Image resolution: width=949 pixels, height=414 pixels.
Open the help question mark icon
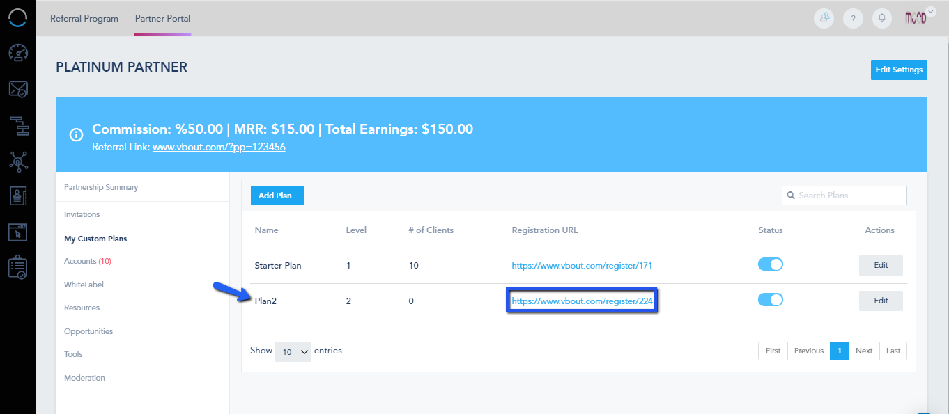853,18
